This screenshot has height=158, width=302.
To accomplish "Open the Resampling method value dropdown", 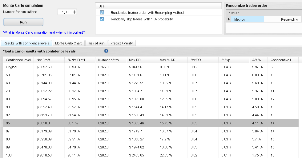I will [x=283, y=19].
